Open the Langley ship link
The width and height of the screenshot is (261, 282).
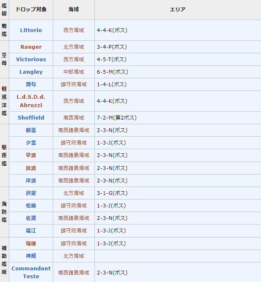click(x=31, y=72)
